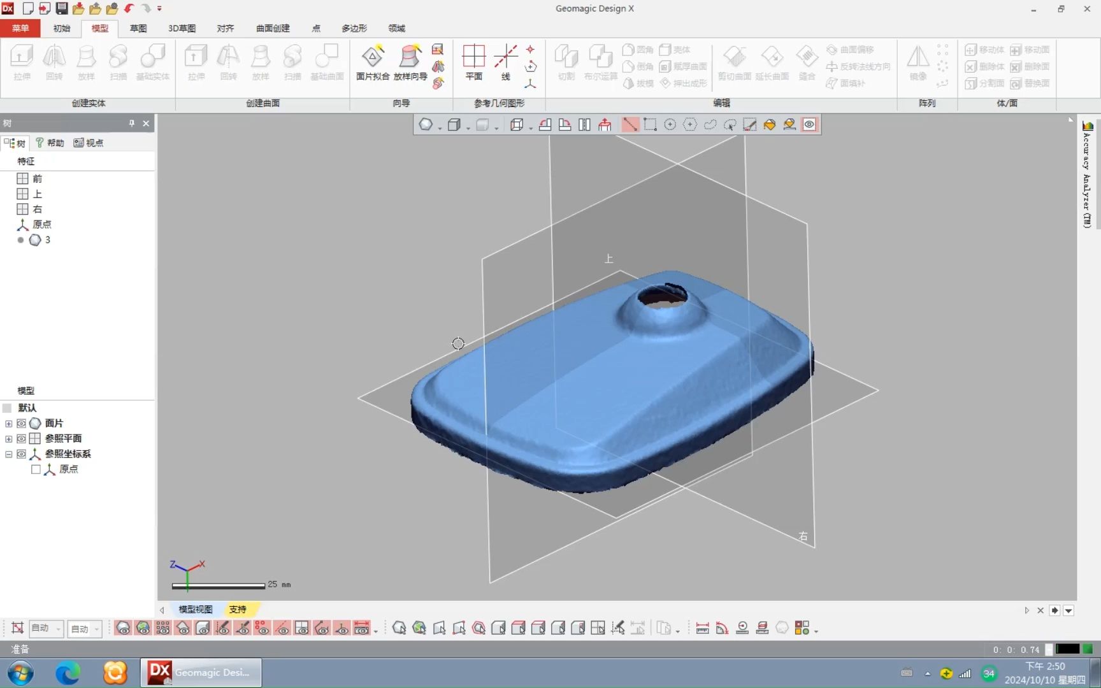This screenshot has height=688, width=1101.
Task: Switch to the 草图 ribbon tab
Action: 138,28
